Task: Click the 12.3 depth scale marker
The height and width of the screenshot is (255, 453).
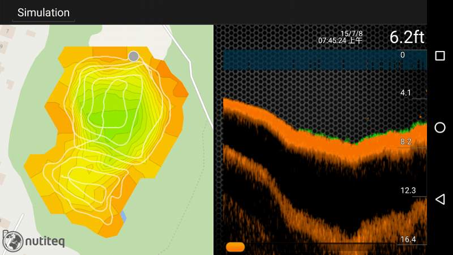Action: (x=408, y=190)
